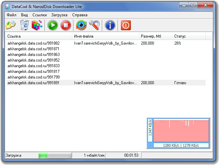Click the red power exit icon
The height and width of the screenshot is (165, 219).
pos(126,25)
